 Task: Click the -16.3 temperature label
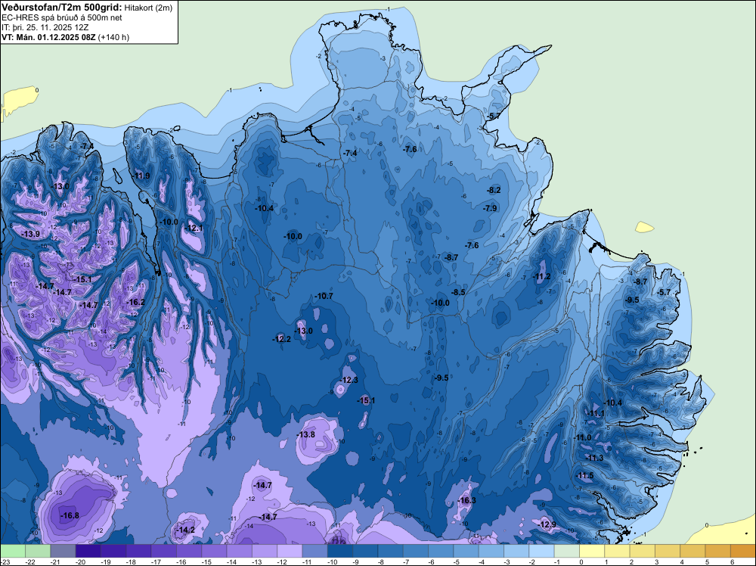point(466,500)
